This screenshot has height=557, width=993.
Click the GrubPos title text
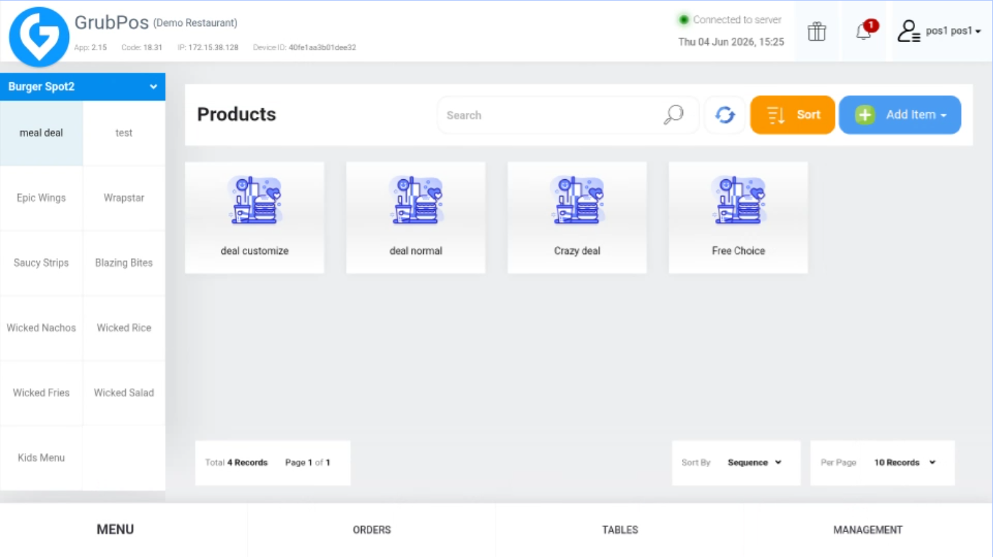pyautogui.click(x=112, y=22)
